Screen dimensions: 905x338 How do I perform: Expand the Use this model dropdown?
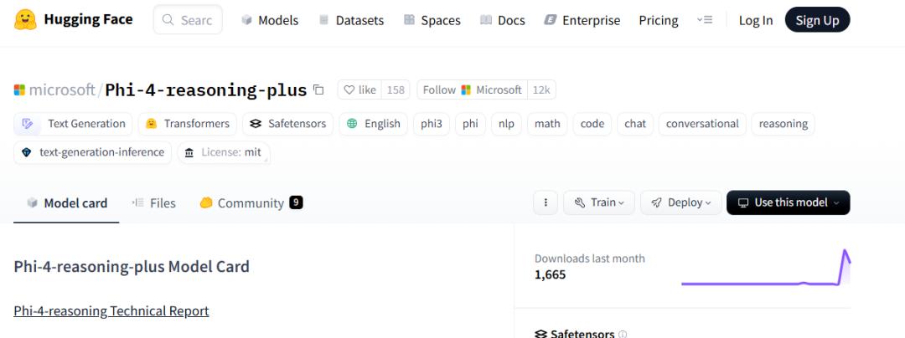(788, 202)
